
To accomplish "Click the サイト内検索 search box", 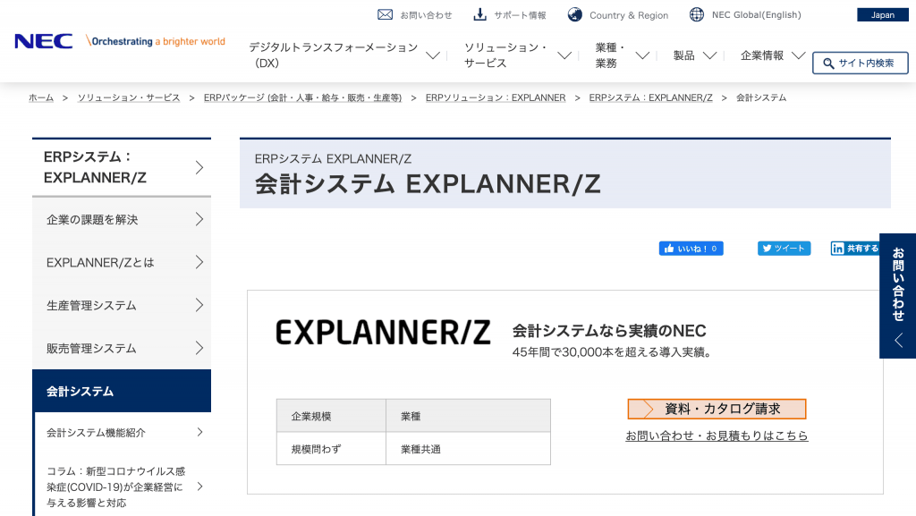I will [860, 63].
